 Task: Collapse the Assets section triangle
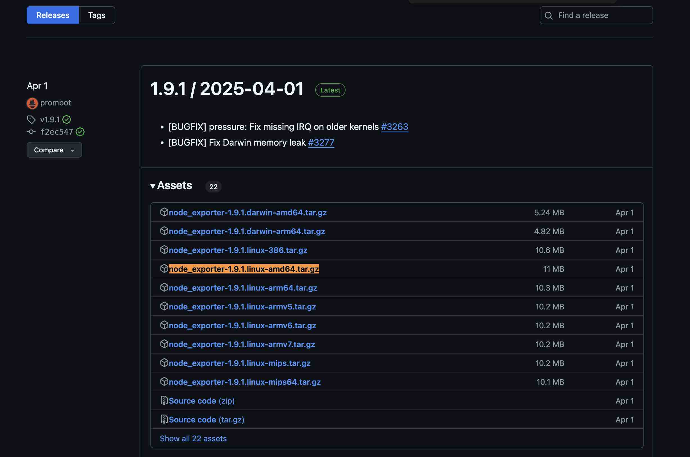click(153, 186)
